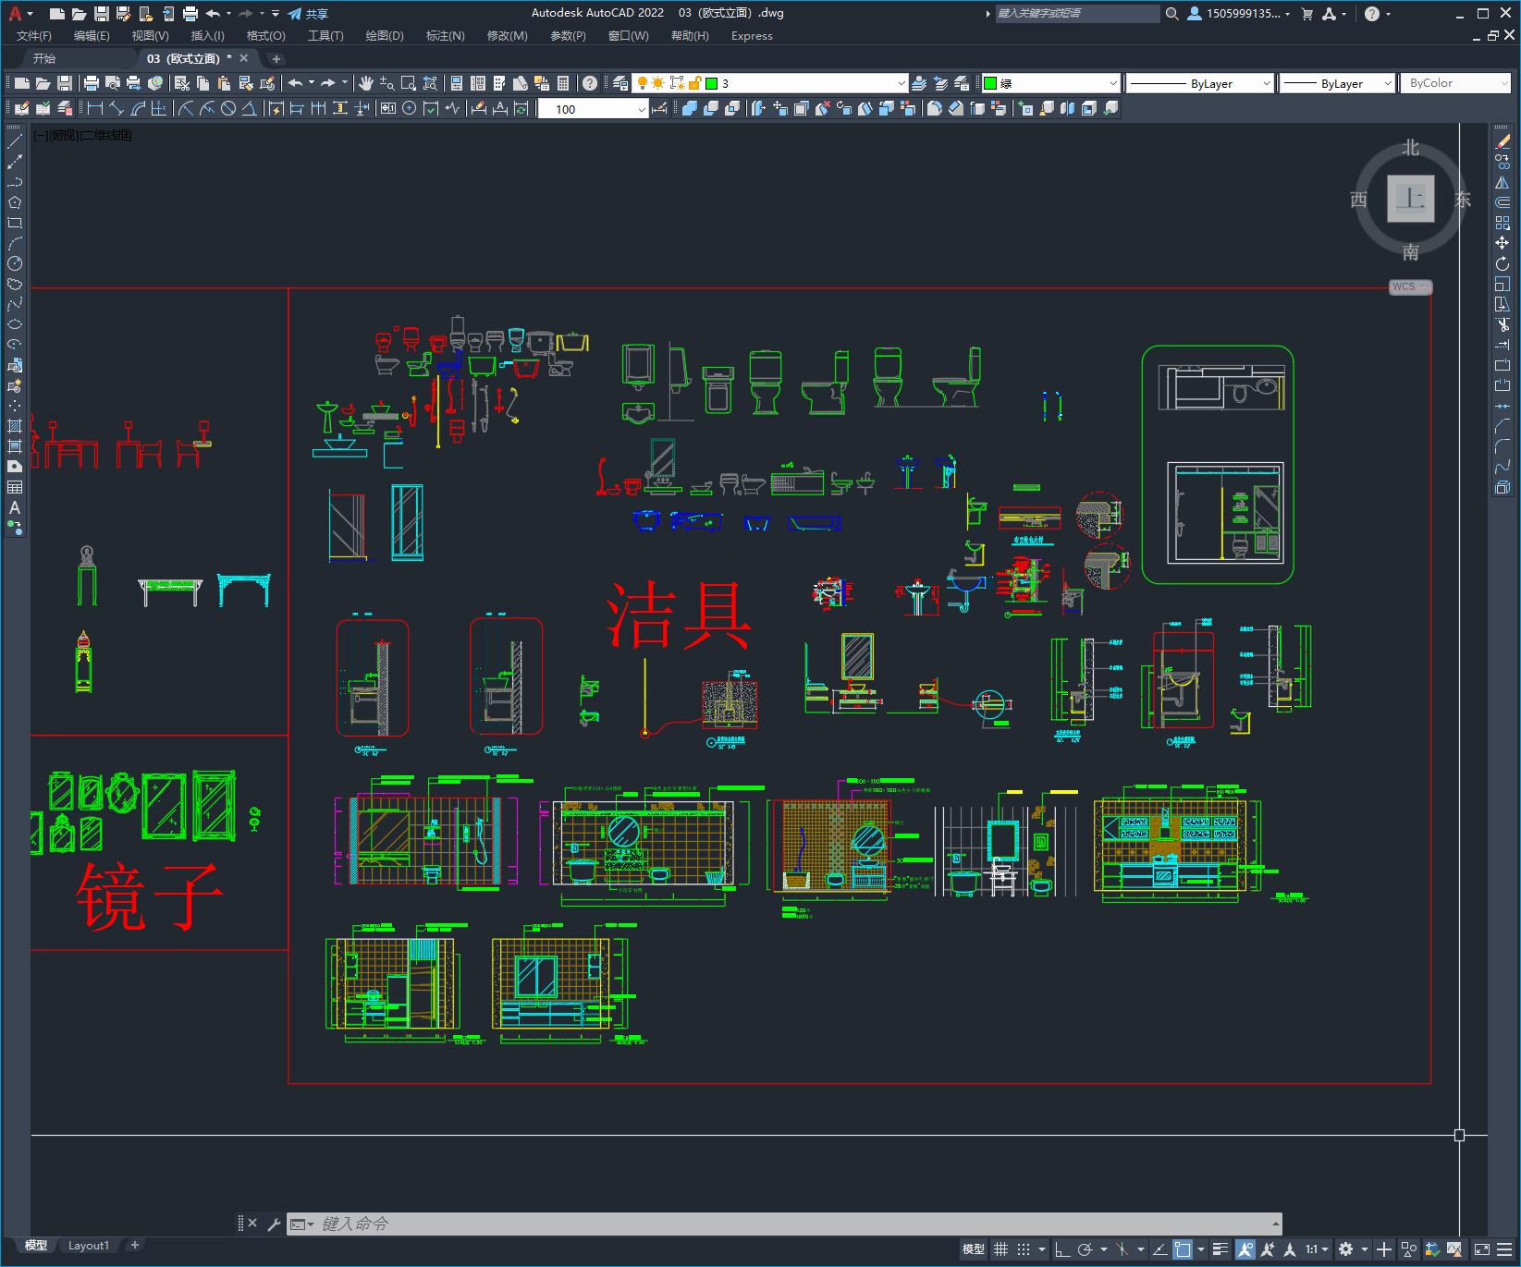Viewport: 1521px width, 1267px height.
Task: Select the Rotate tool in right toolbar
Action: pos(1503,263)
